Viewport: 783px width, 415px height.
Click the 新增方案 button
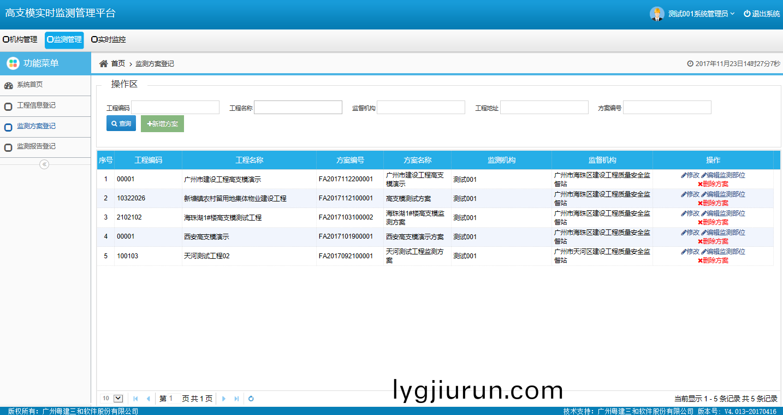[x=162, y=124]
